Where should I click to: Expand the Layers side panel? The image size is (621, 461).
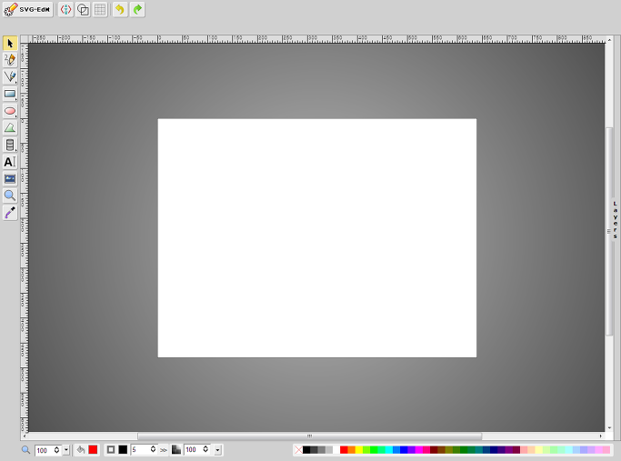615,220
